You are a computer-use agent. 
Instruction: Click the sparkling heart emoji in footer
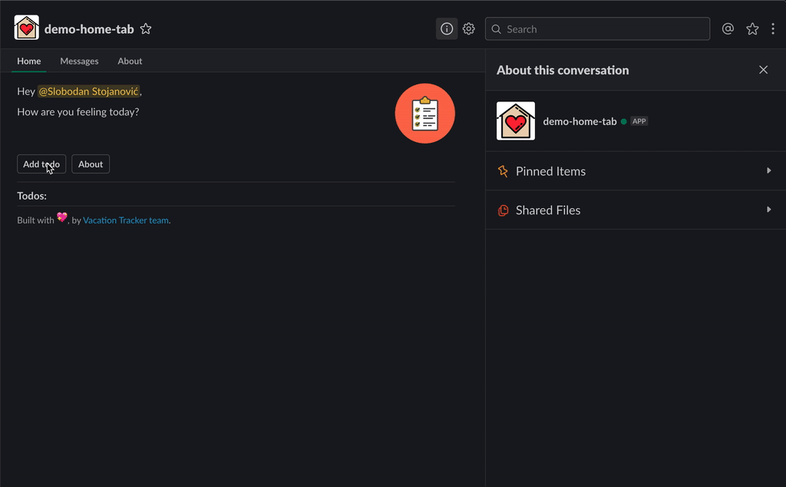(62, 217)
